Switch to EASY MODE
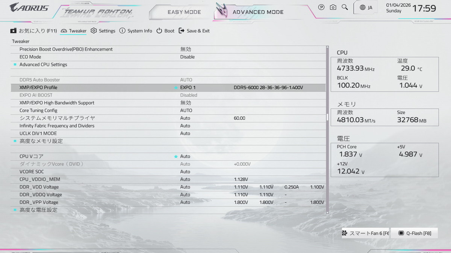The width and height of the screenshot is (451, 253). click(184, 12)
